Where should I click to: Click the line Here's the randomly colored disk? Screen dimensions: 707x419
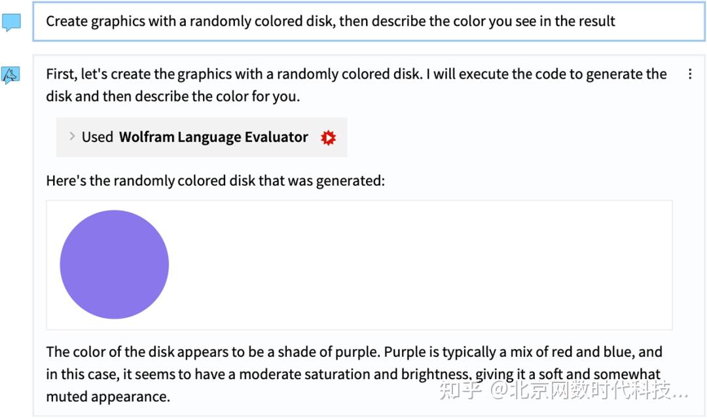[x=215, y=180]
